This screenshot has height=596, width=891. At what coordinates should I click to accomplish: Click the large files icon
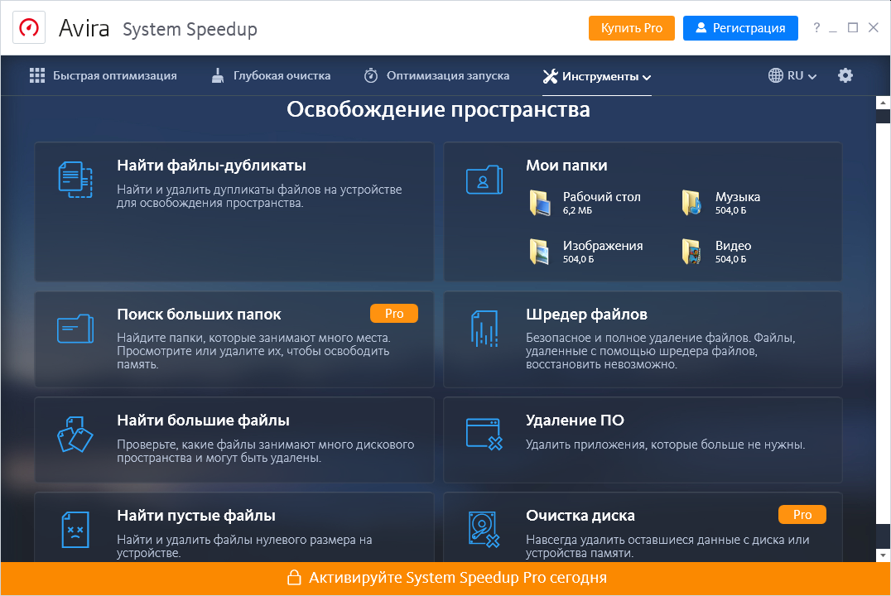click(x=75, y=435)
